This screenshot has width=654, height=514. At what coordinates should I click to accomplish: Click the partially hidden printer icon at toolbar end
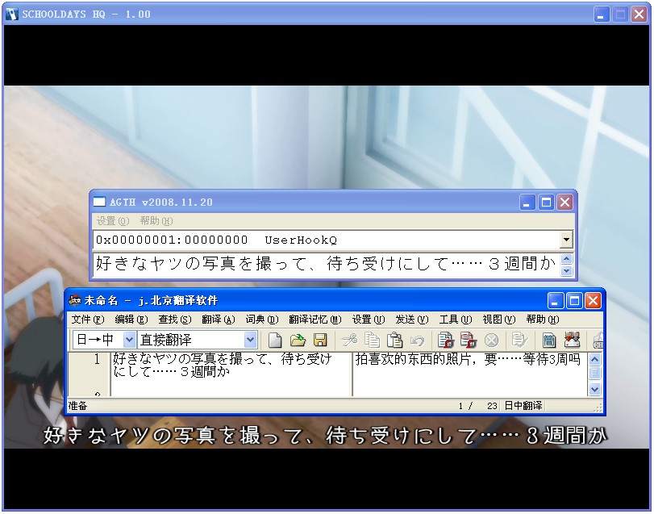pos(598,341)
